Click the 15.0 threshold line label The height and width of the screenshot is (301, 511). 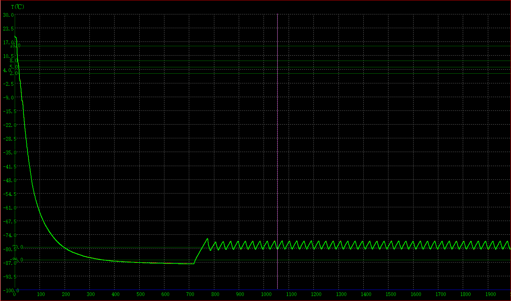coord(15,46)
